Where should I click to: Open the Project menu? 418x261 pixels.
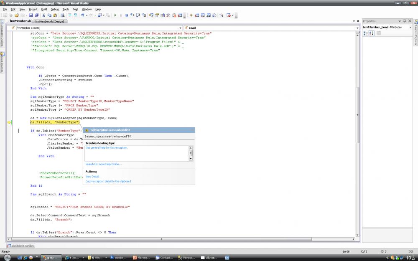(x=33, y=9)
